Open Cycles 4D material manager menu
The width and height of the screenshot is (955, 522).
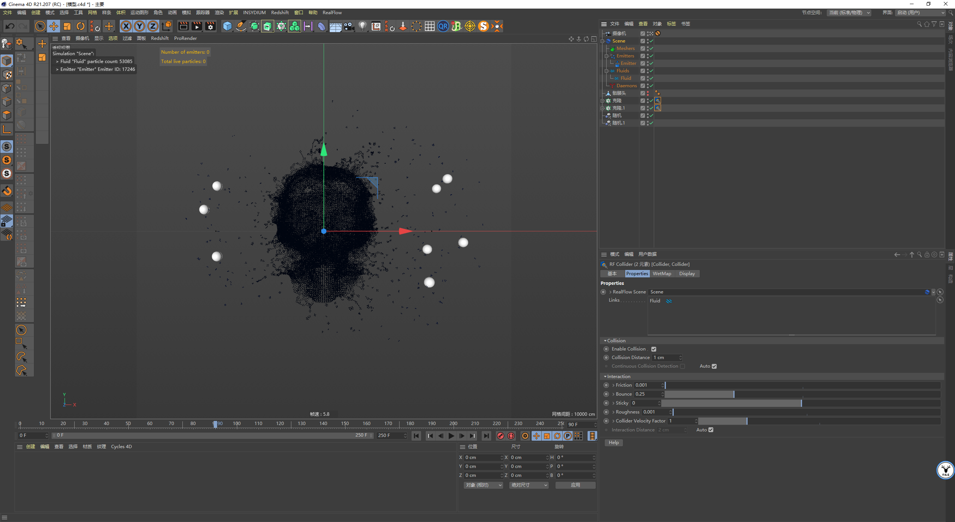[121, 447]
